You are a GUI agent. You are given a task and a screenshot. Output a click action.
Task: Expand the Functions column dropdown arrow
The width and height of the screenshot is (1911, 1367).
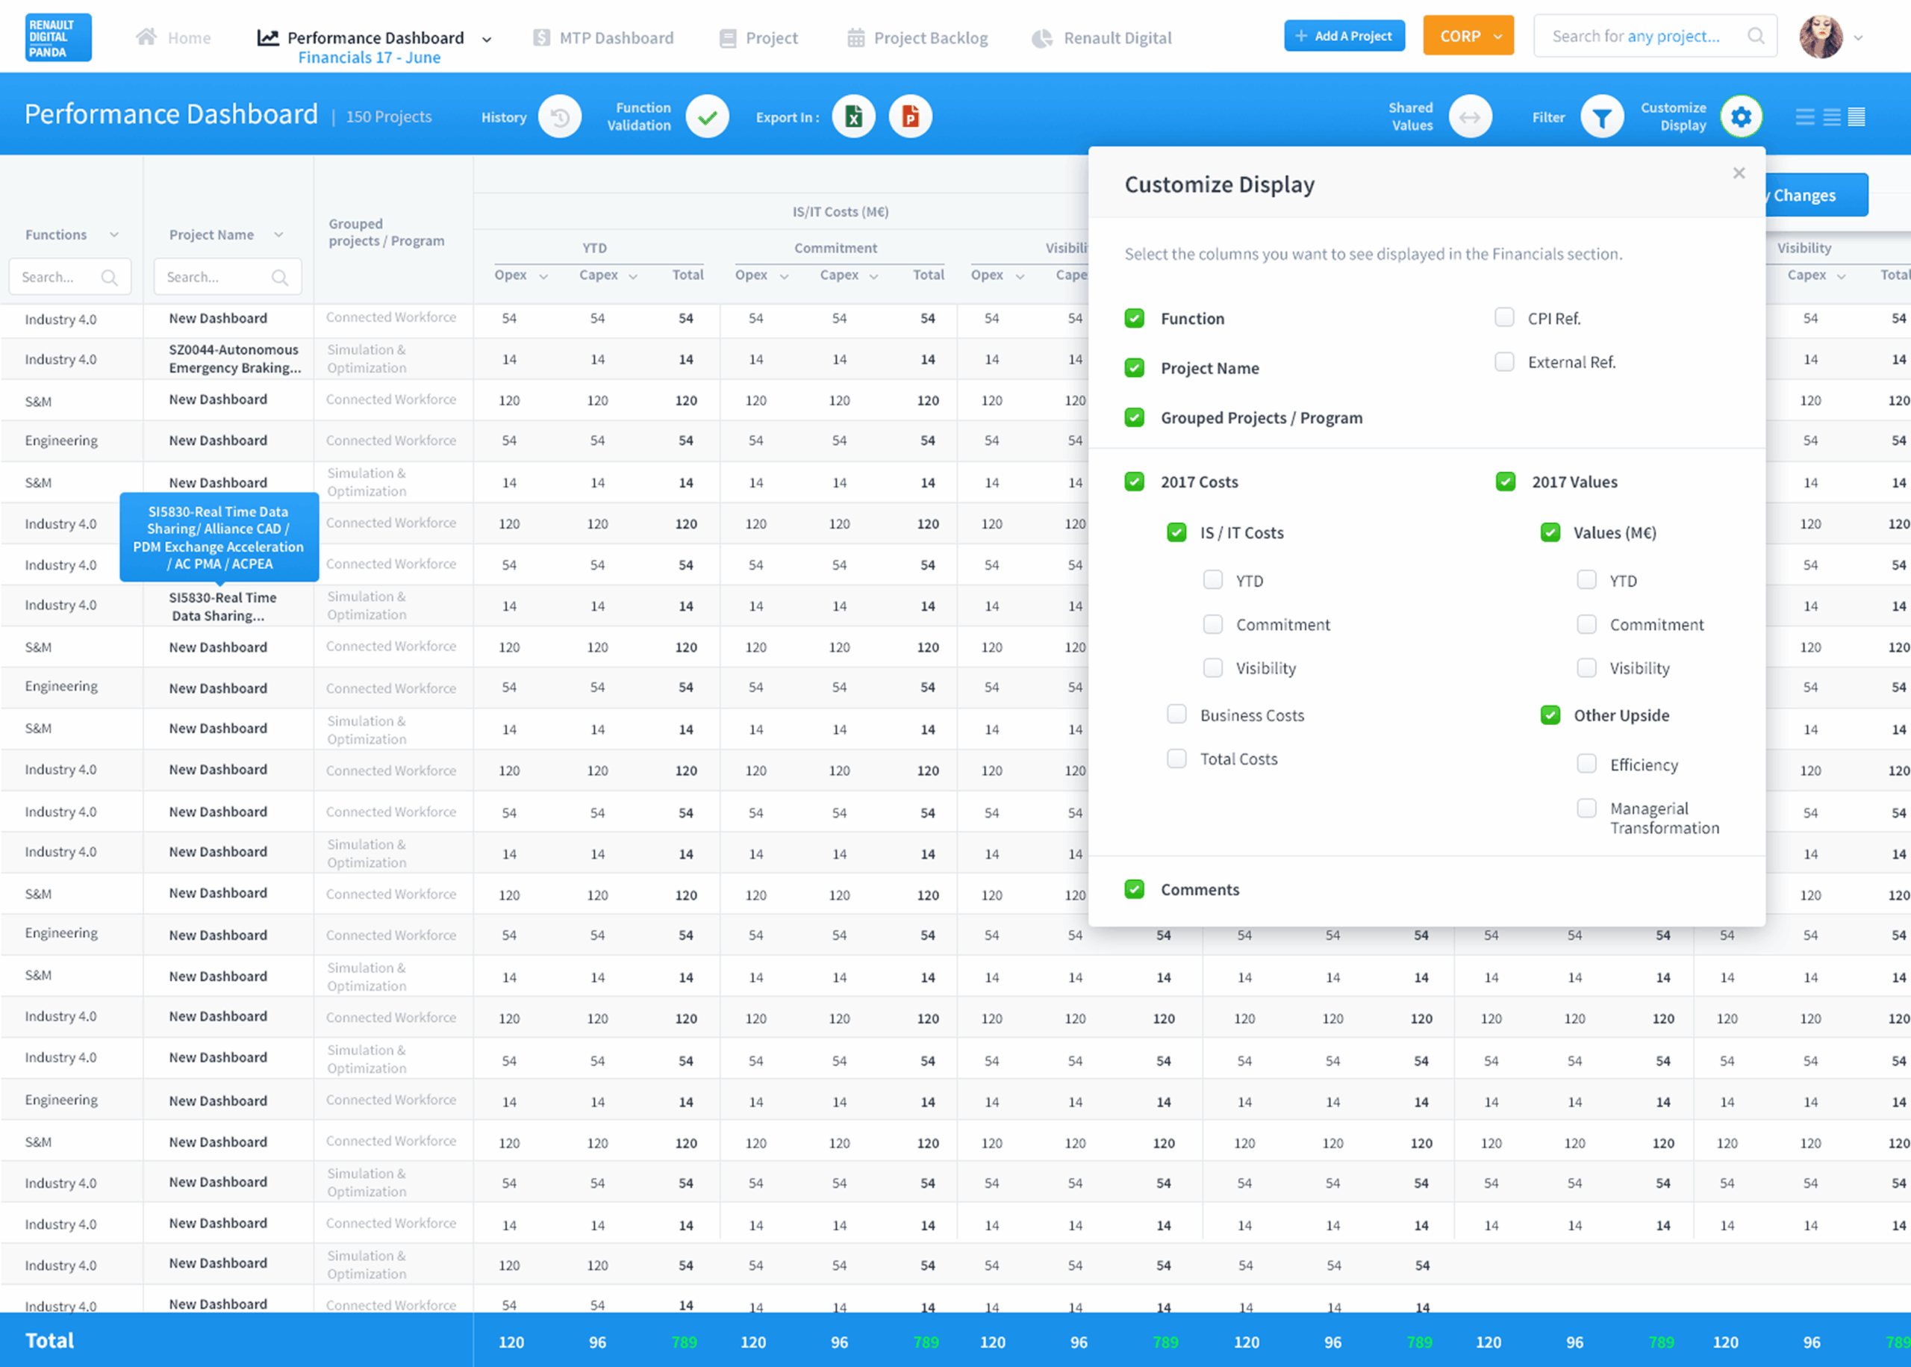pos(114,235)
